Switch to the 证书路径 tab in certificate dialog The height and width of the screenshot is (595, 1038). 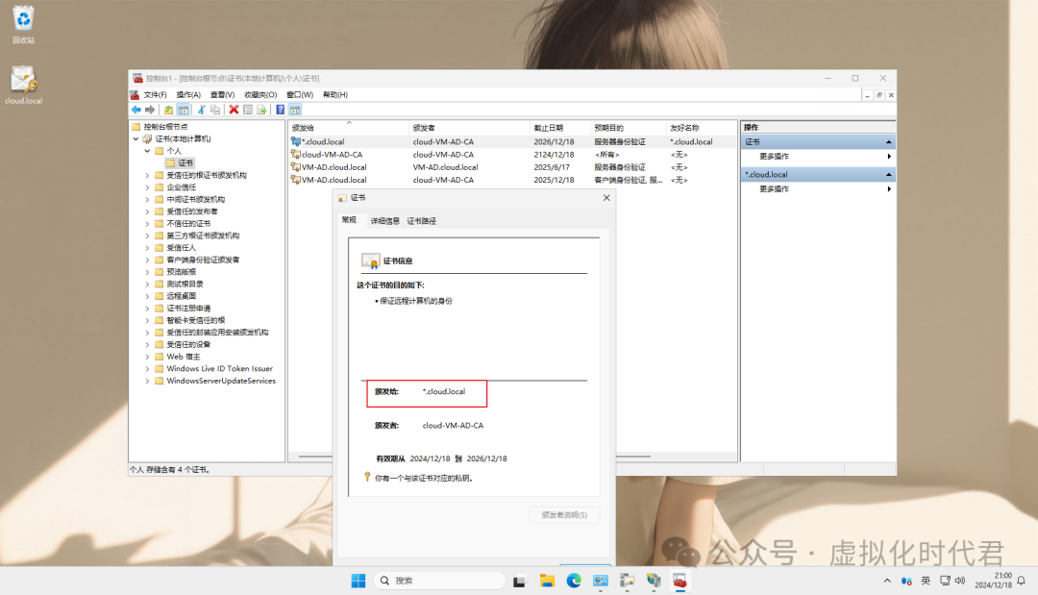421,221
